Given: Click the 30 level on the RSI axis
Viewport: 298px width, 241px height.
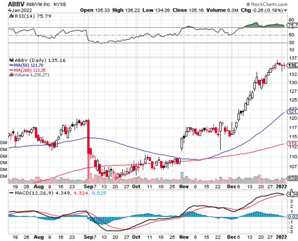Looking at the screenshot, I should point(291,43).
